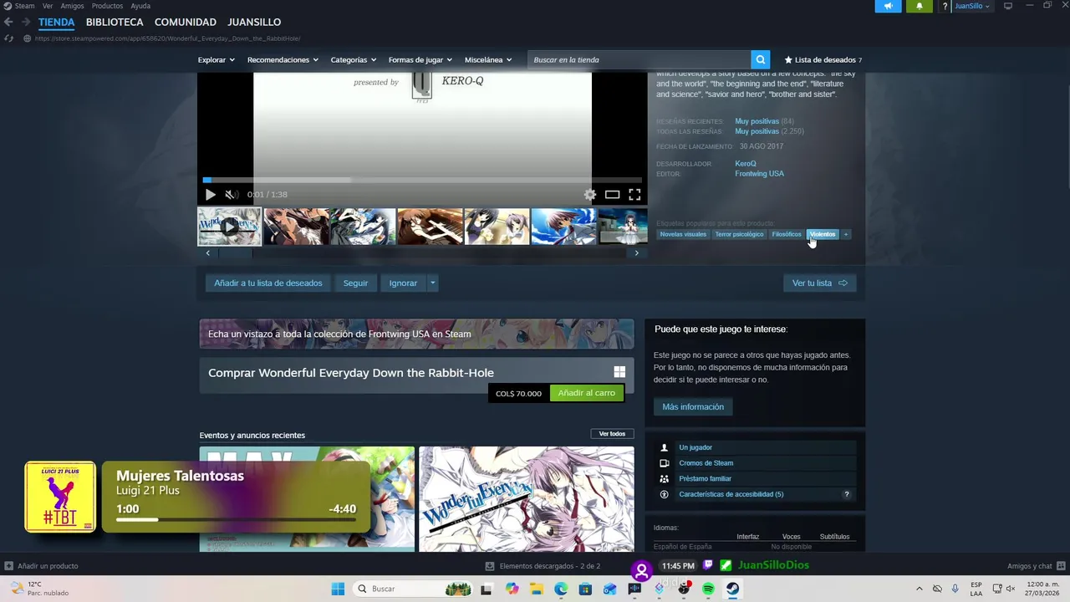This screenshot has height=602, width=1070.
Task: Show hidden system tray icons
Action: coord(919,589)
